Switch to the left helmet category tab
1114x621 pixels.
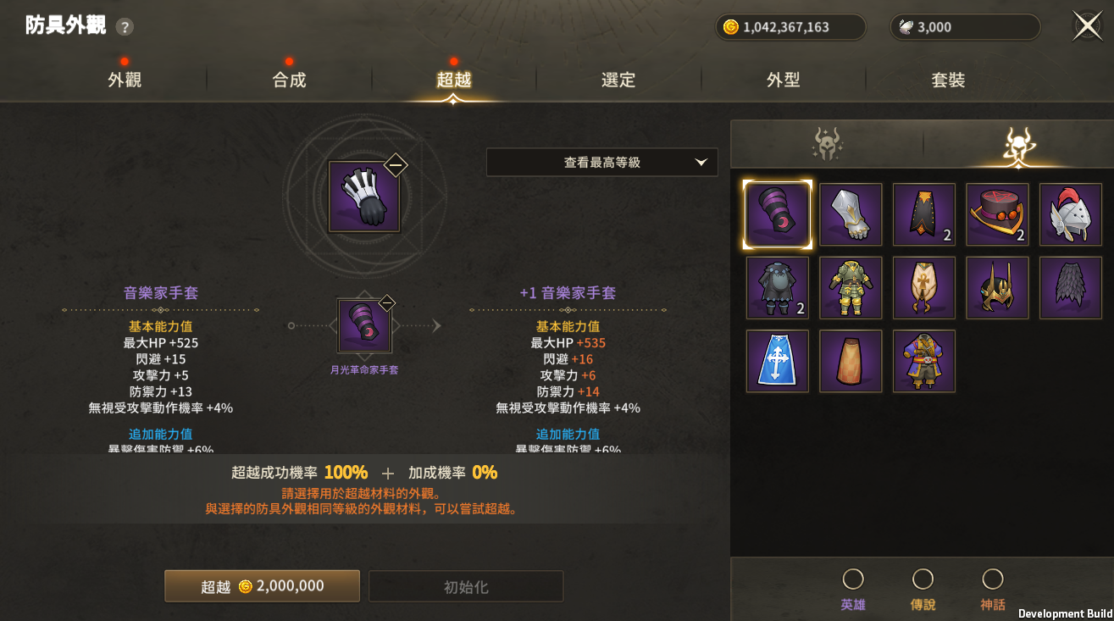coord(827,145)
